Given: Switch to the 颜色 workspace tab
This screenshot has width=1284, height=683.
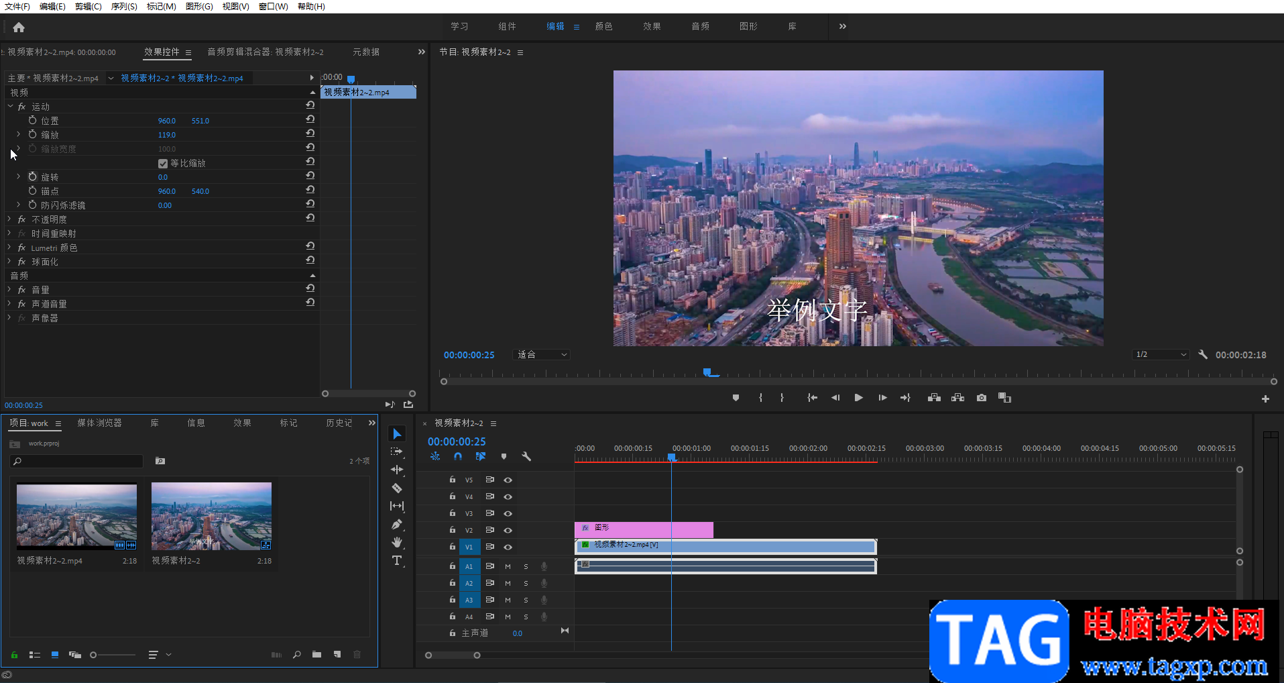Looking at the screenshot, I should point(603,26).
